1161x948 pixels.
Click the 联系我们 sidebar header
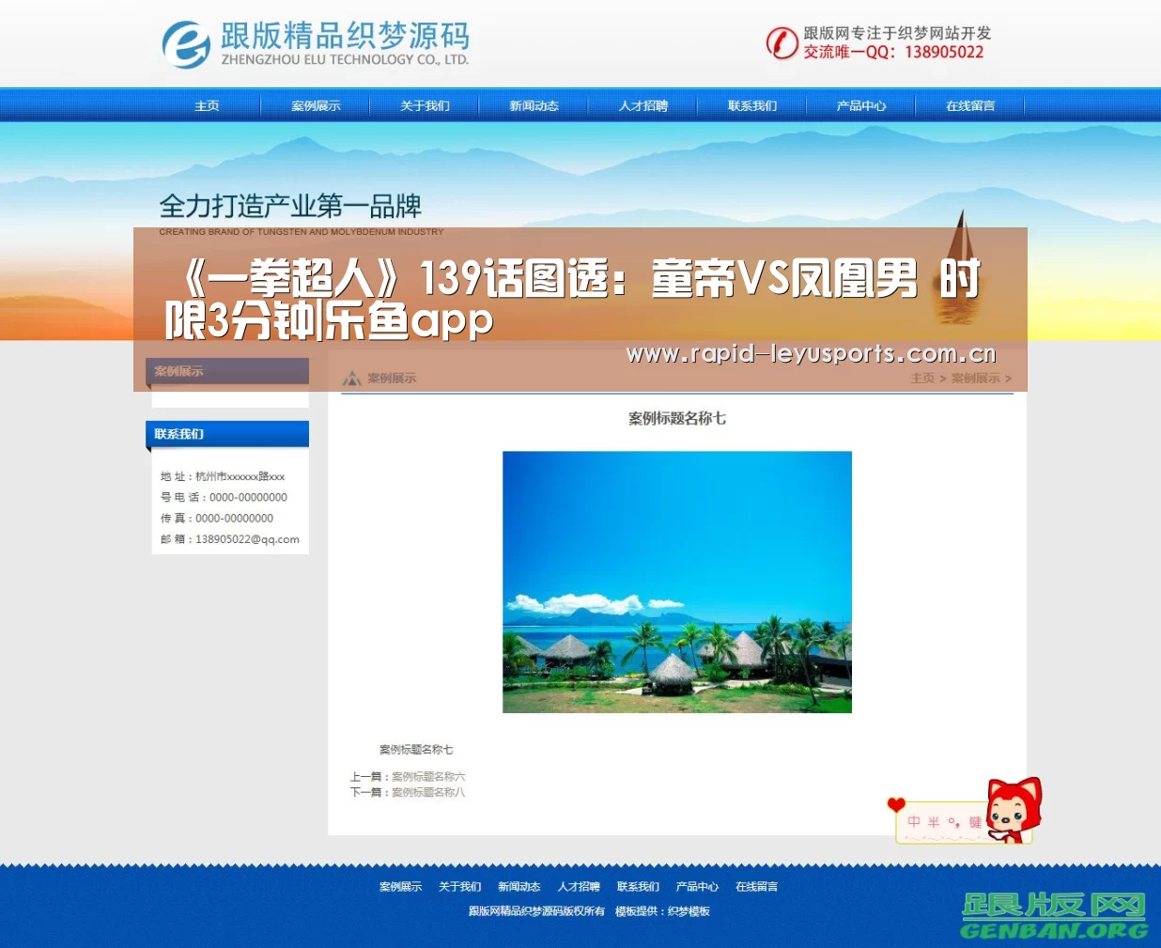pos(227,434)
